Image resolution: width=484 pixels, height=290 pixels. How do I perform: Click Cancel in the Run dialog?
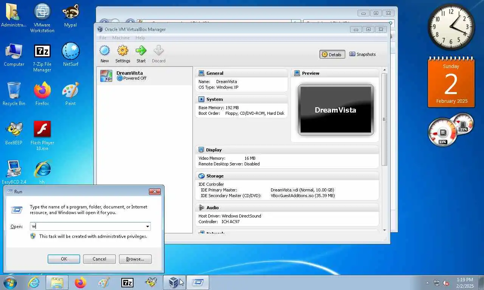click(99, 259)
